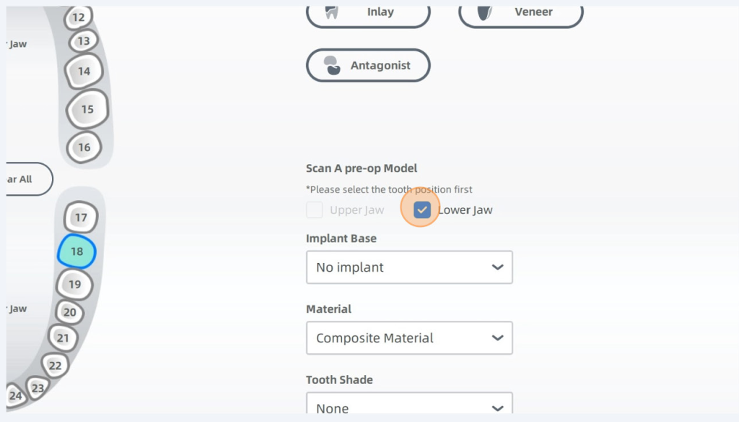
Task: Pick tooth number 22
Action: [56, 365]
